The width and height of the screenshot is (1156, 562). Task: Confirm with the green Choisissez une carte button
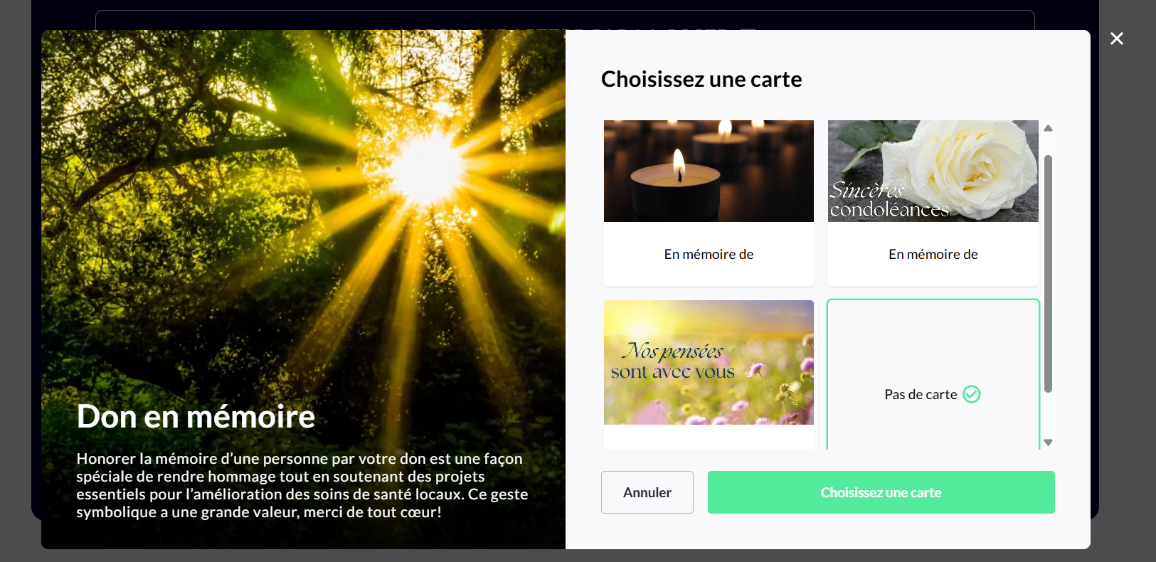(881, 492)
